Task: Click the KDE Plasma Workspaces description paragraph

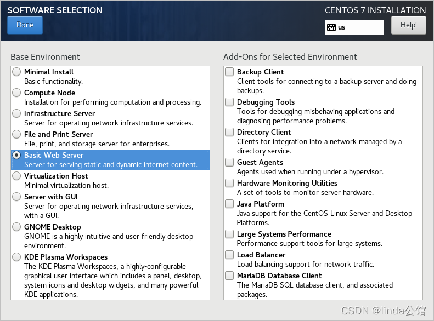Action: pyautogui.click(x=113, y=280)
